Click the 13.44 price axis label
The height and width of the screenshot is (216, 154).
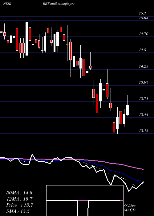point(144,114)
